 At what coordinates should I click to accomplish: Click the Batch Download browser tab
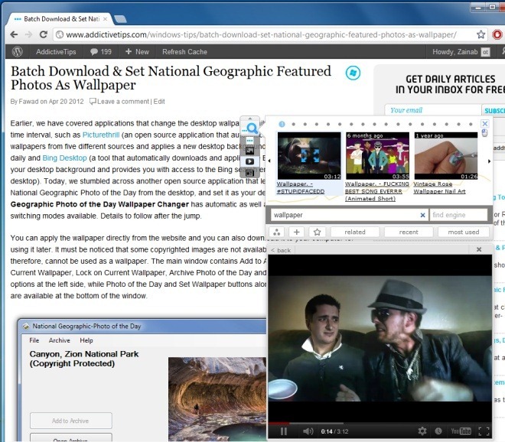coord(61,19)
